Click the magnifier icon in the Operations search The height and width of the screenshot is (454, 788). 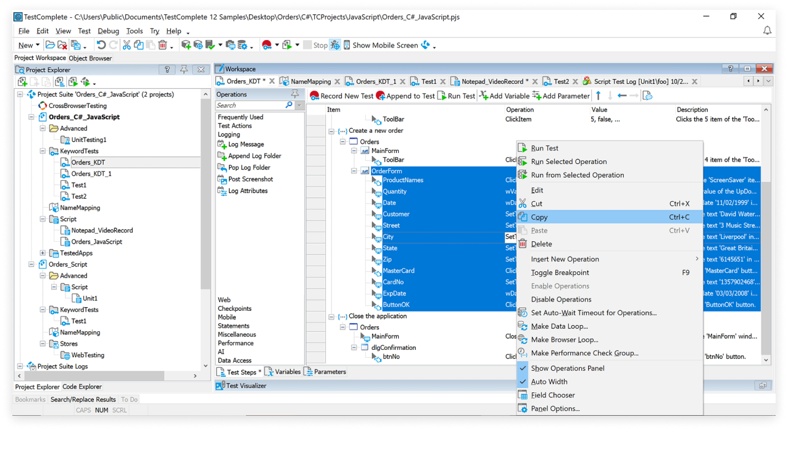tap(289, 105)
